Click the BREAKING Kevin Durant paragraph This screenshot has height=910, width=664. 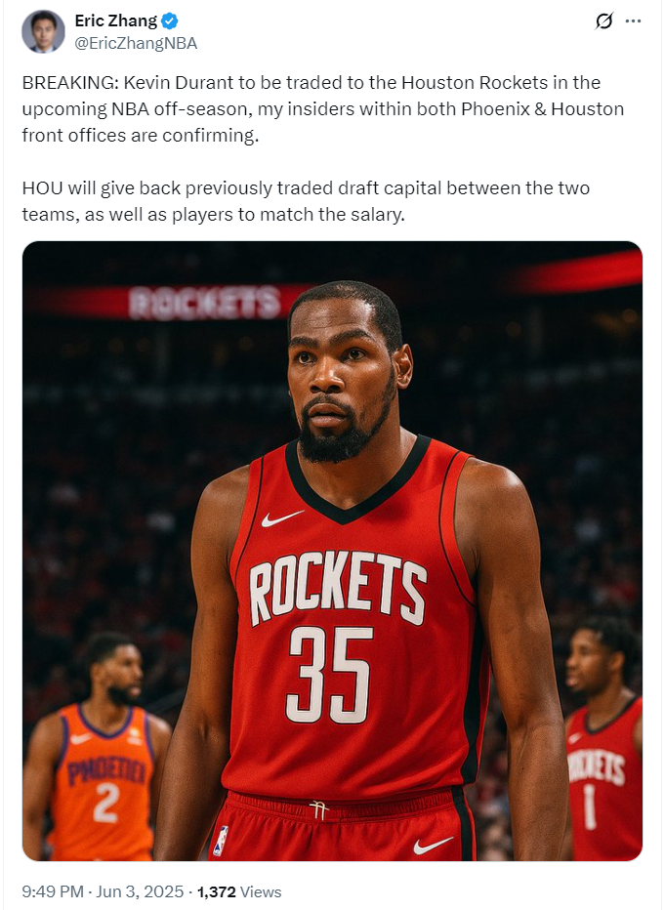[x=322, y=109]
